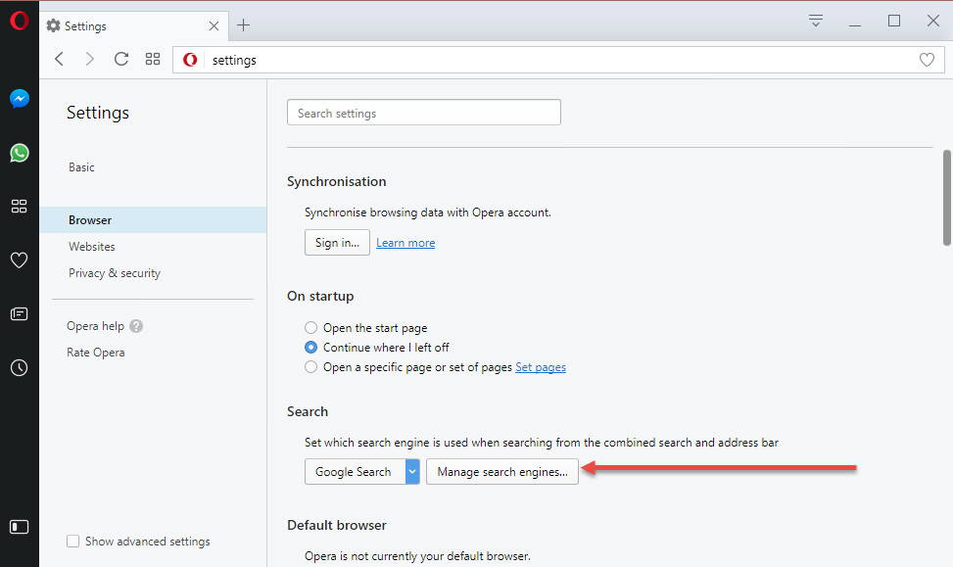Open Facebook Messenger from the sidebar

[19, 98]
